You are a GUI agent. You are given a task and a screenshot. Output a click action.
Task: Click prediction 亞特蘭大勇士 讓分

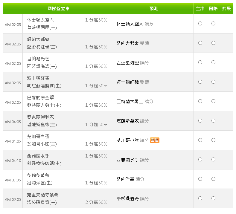point(135,102)
